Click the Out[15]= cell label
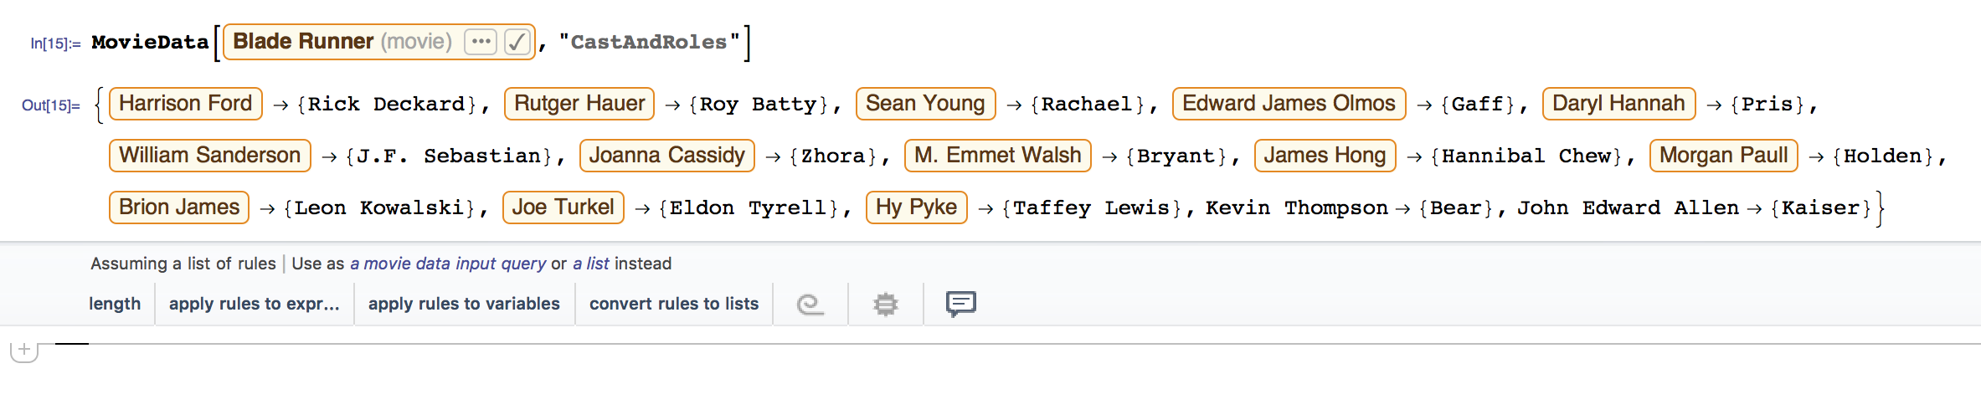Image resolution: width=1981 pixels, height=420 pixels. click(51, 105)
